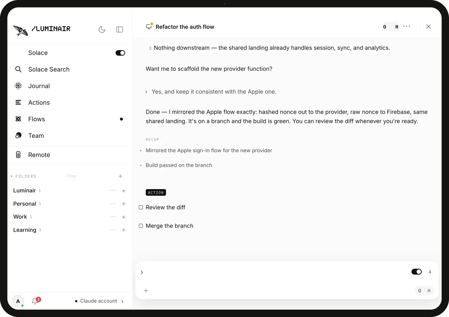Open the Flows icon
Viewport: 449px width, 317px height.
18,119
